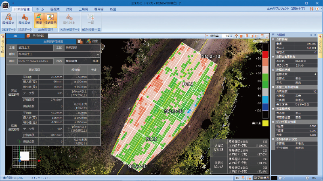Collapse the 点群情報 section
The width and height of the screenshot is (323, 181).
(273, 40)
